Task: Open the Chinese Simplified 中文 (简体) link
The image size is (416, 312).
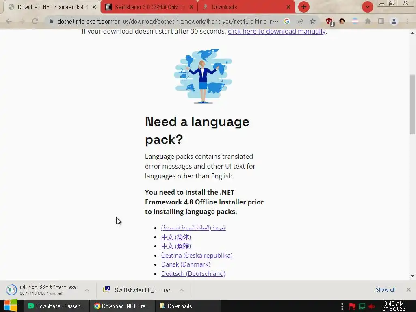Action: 176,237
